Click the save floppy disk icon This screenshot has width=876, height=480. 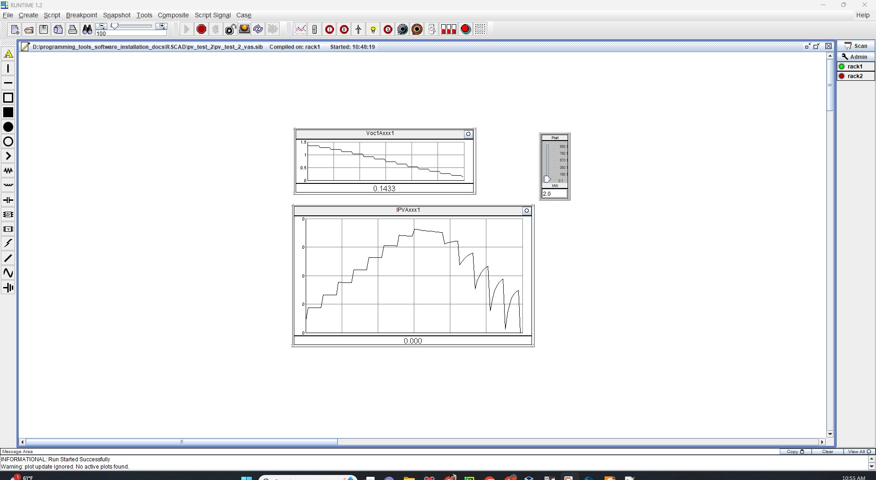(x=44, y=30)
